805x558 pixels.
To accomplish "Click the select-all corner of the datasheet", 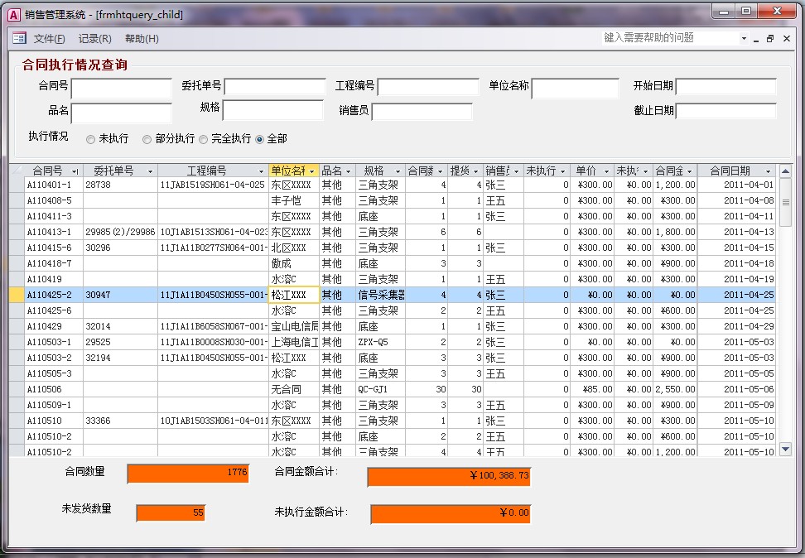I will pyautogui.click(x=17, y=171).
